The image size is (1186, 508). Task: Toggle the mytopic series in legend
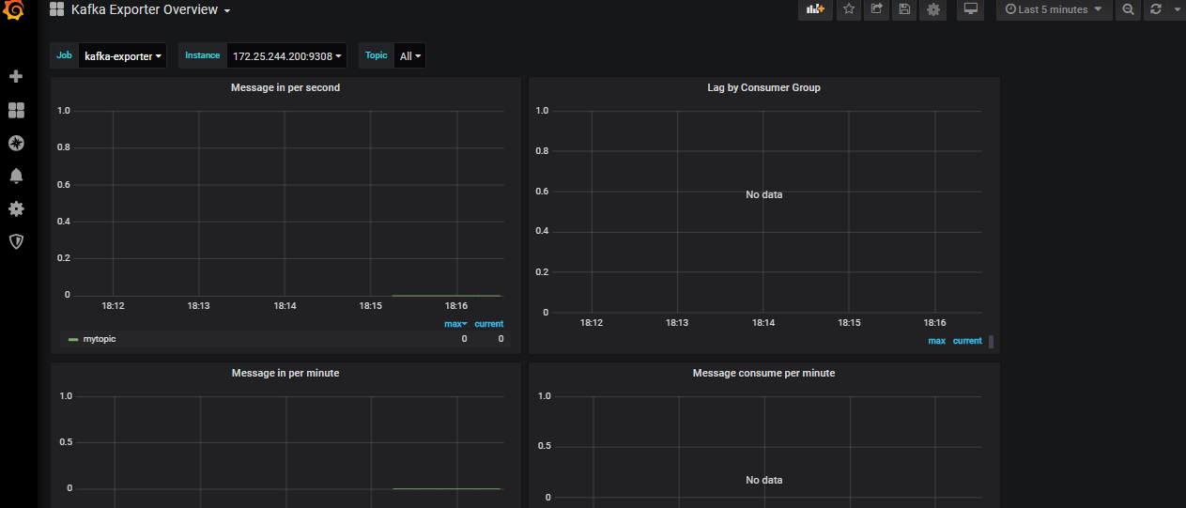[99, 339]
